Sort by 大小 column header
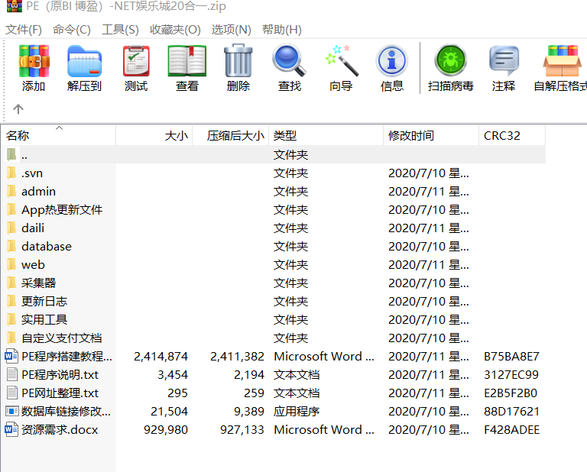 176,136
